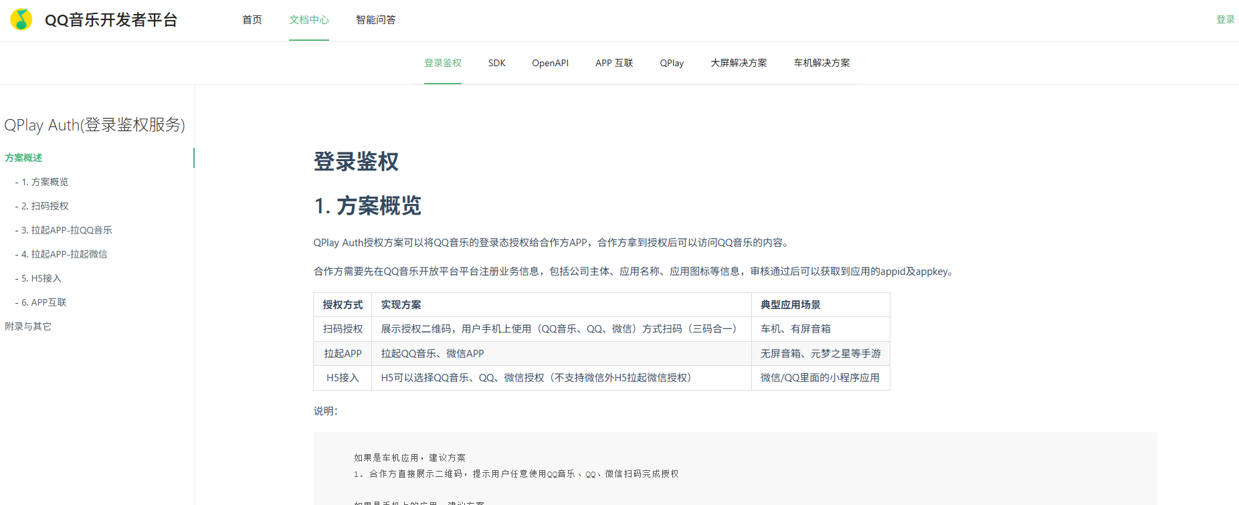Click the 展示授权二维码 implementation cell
Image resolution: width=1239 pixels, height=505 pixels.
[x=561, y=329]
